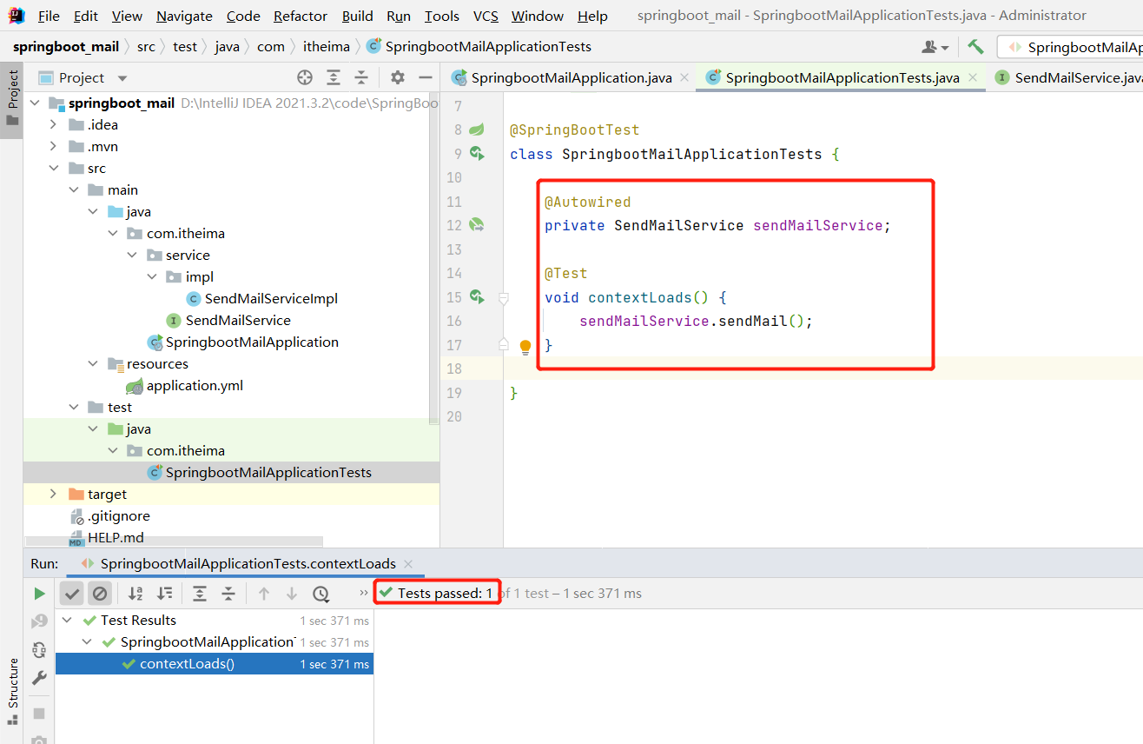Click the run test gutter icon line 15
The height and width of the screenshot is (744, 1143).
click(477, 297)
